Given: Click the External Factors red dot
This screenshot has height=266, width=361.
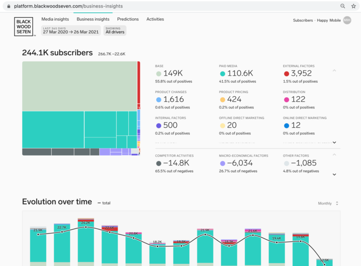Looking at the screenshot, I should coord(286,74).
